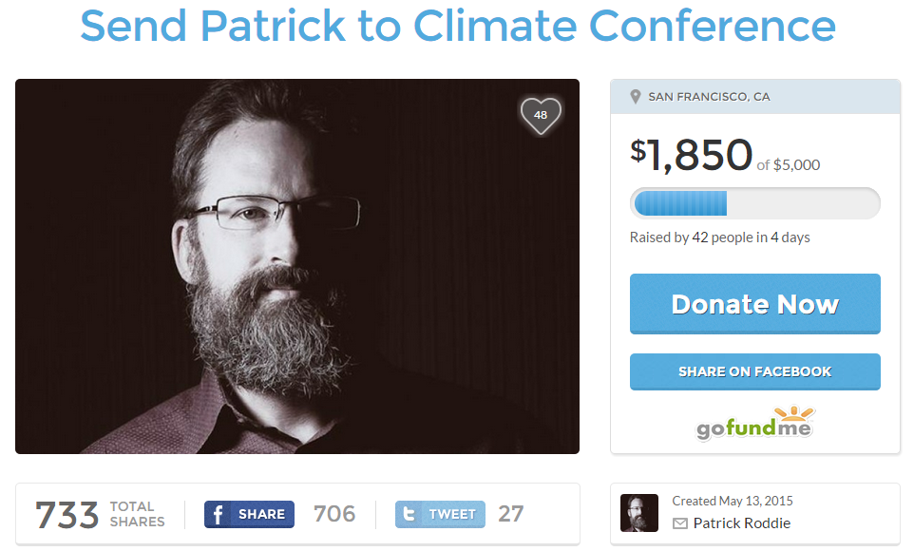
Task: Click the envelope icon beside Patrick Roddie
Action: (680, 523)
